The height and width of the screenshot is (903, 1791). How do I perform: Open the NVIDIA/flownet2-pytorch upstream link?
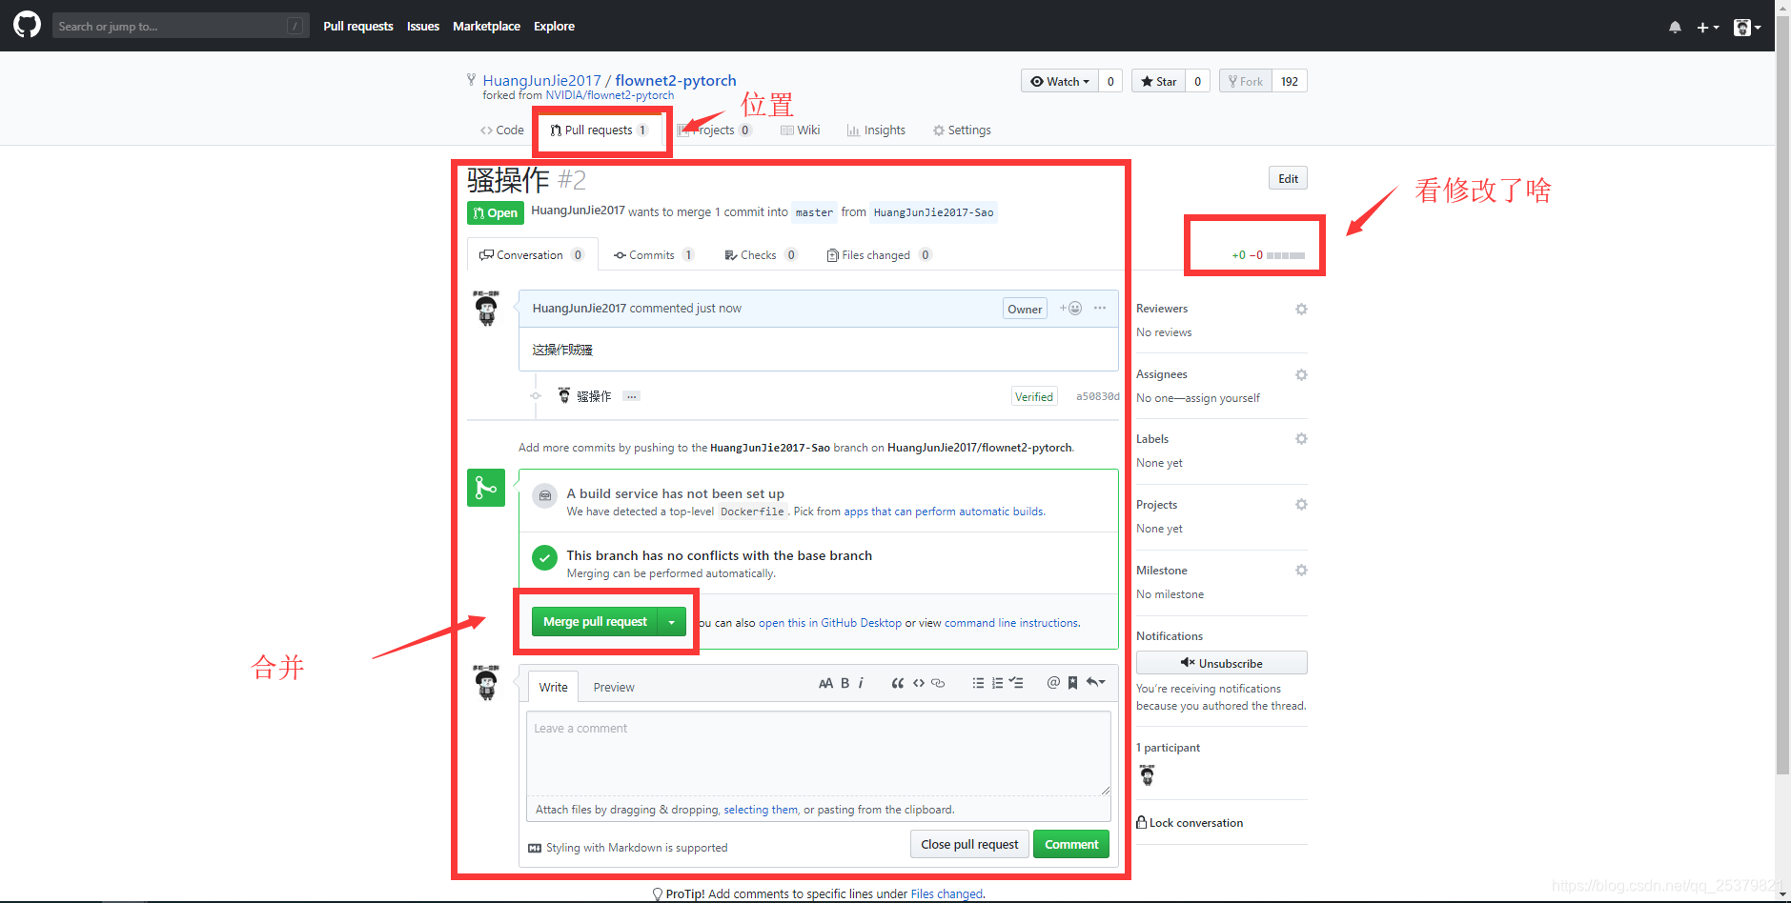[609, 95]
